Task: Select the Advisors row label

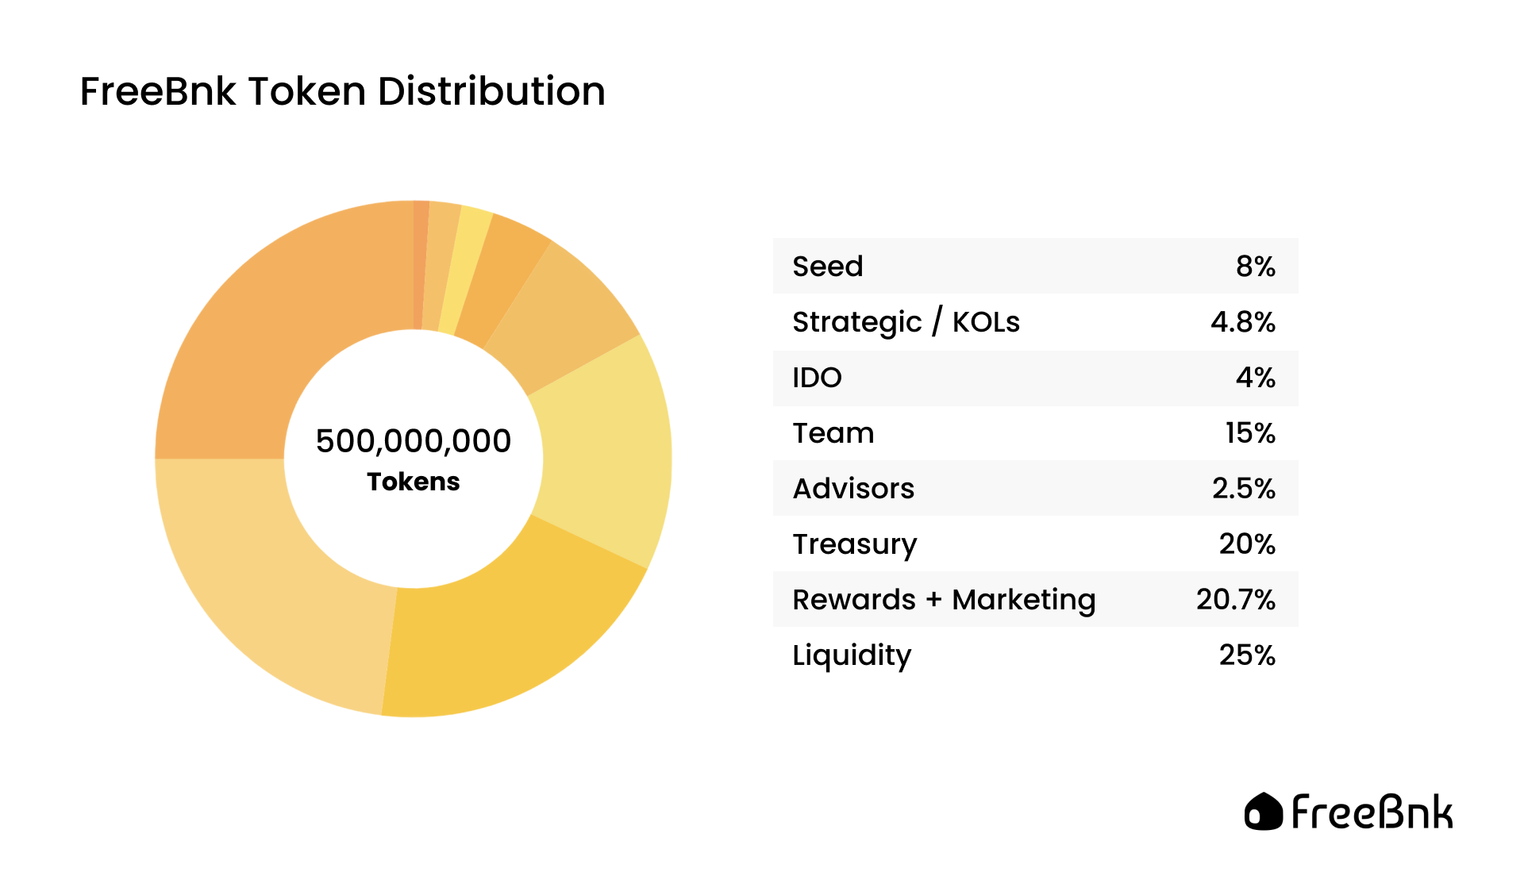Action: 853,488
